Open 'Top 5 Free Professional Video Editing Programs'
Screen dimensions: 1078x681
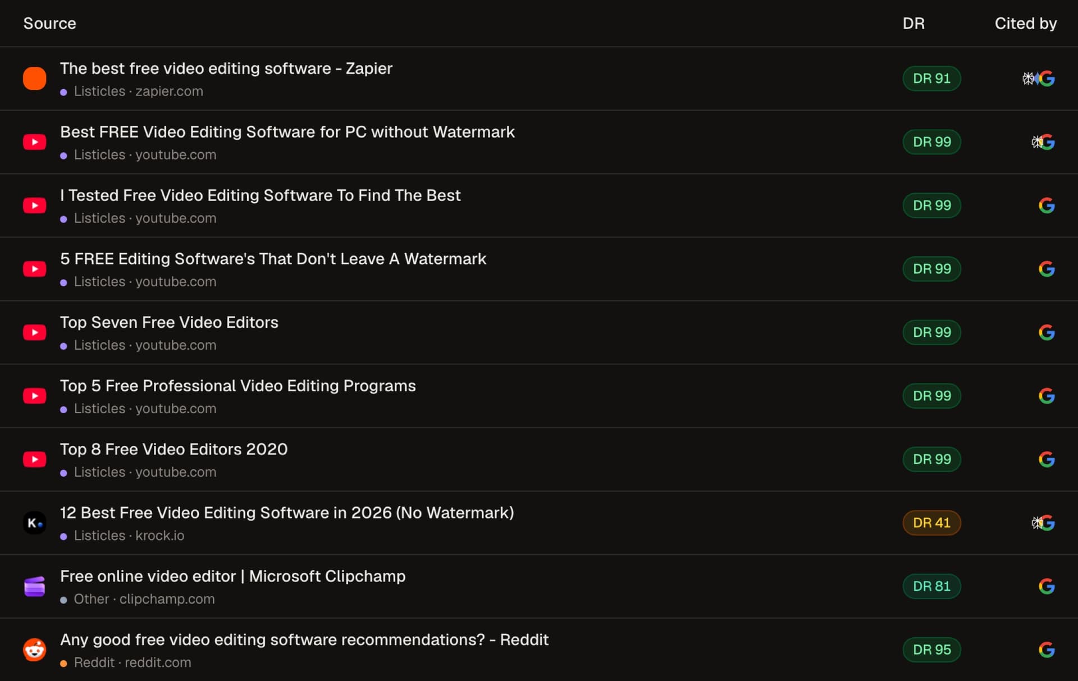[238, 386]
